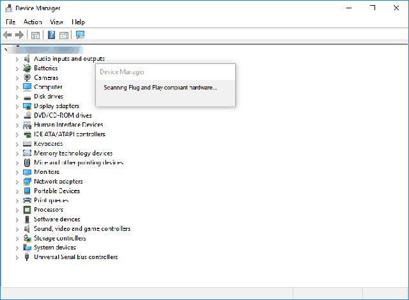The image size is (409, 300).
Task: Click the Scan for hardware changes monitor icon
Action: (80, 35)
